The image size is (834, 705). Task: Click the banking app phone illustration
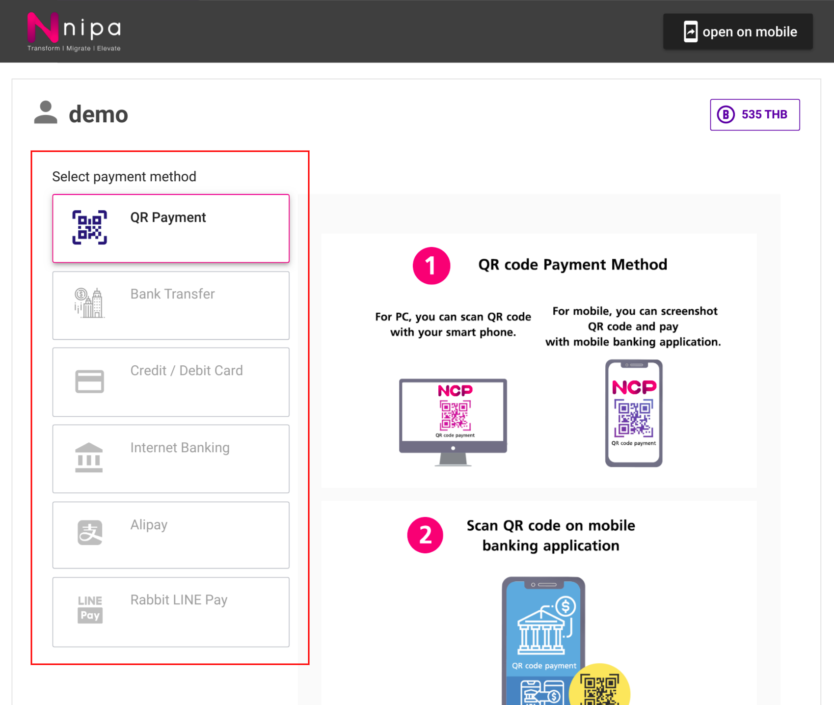pos(543,641)
